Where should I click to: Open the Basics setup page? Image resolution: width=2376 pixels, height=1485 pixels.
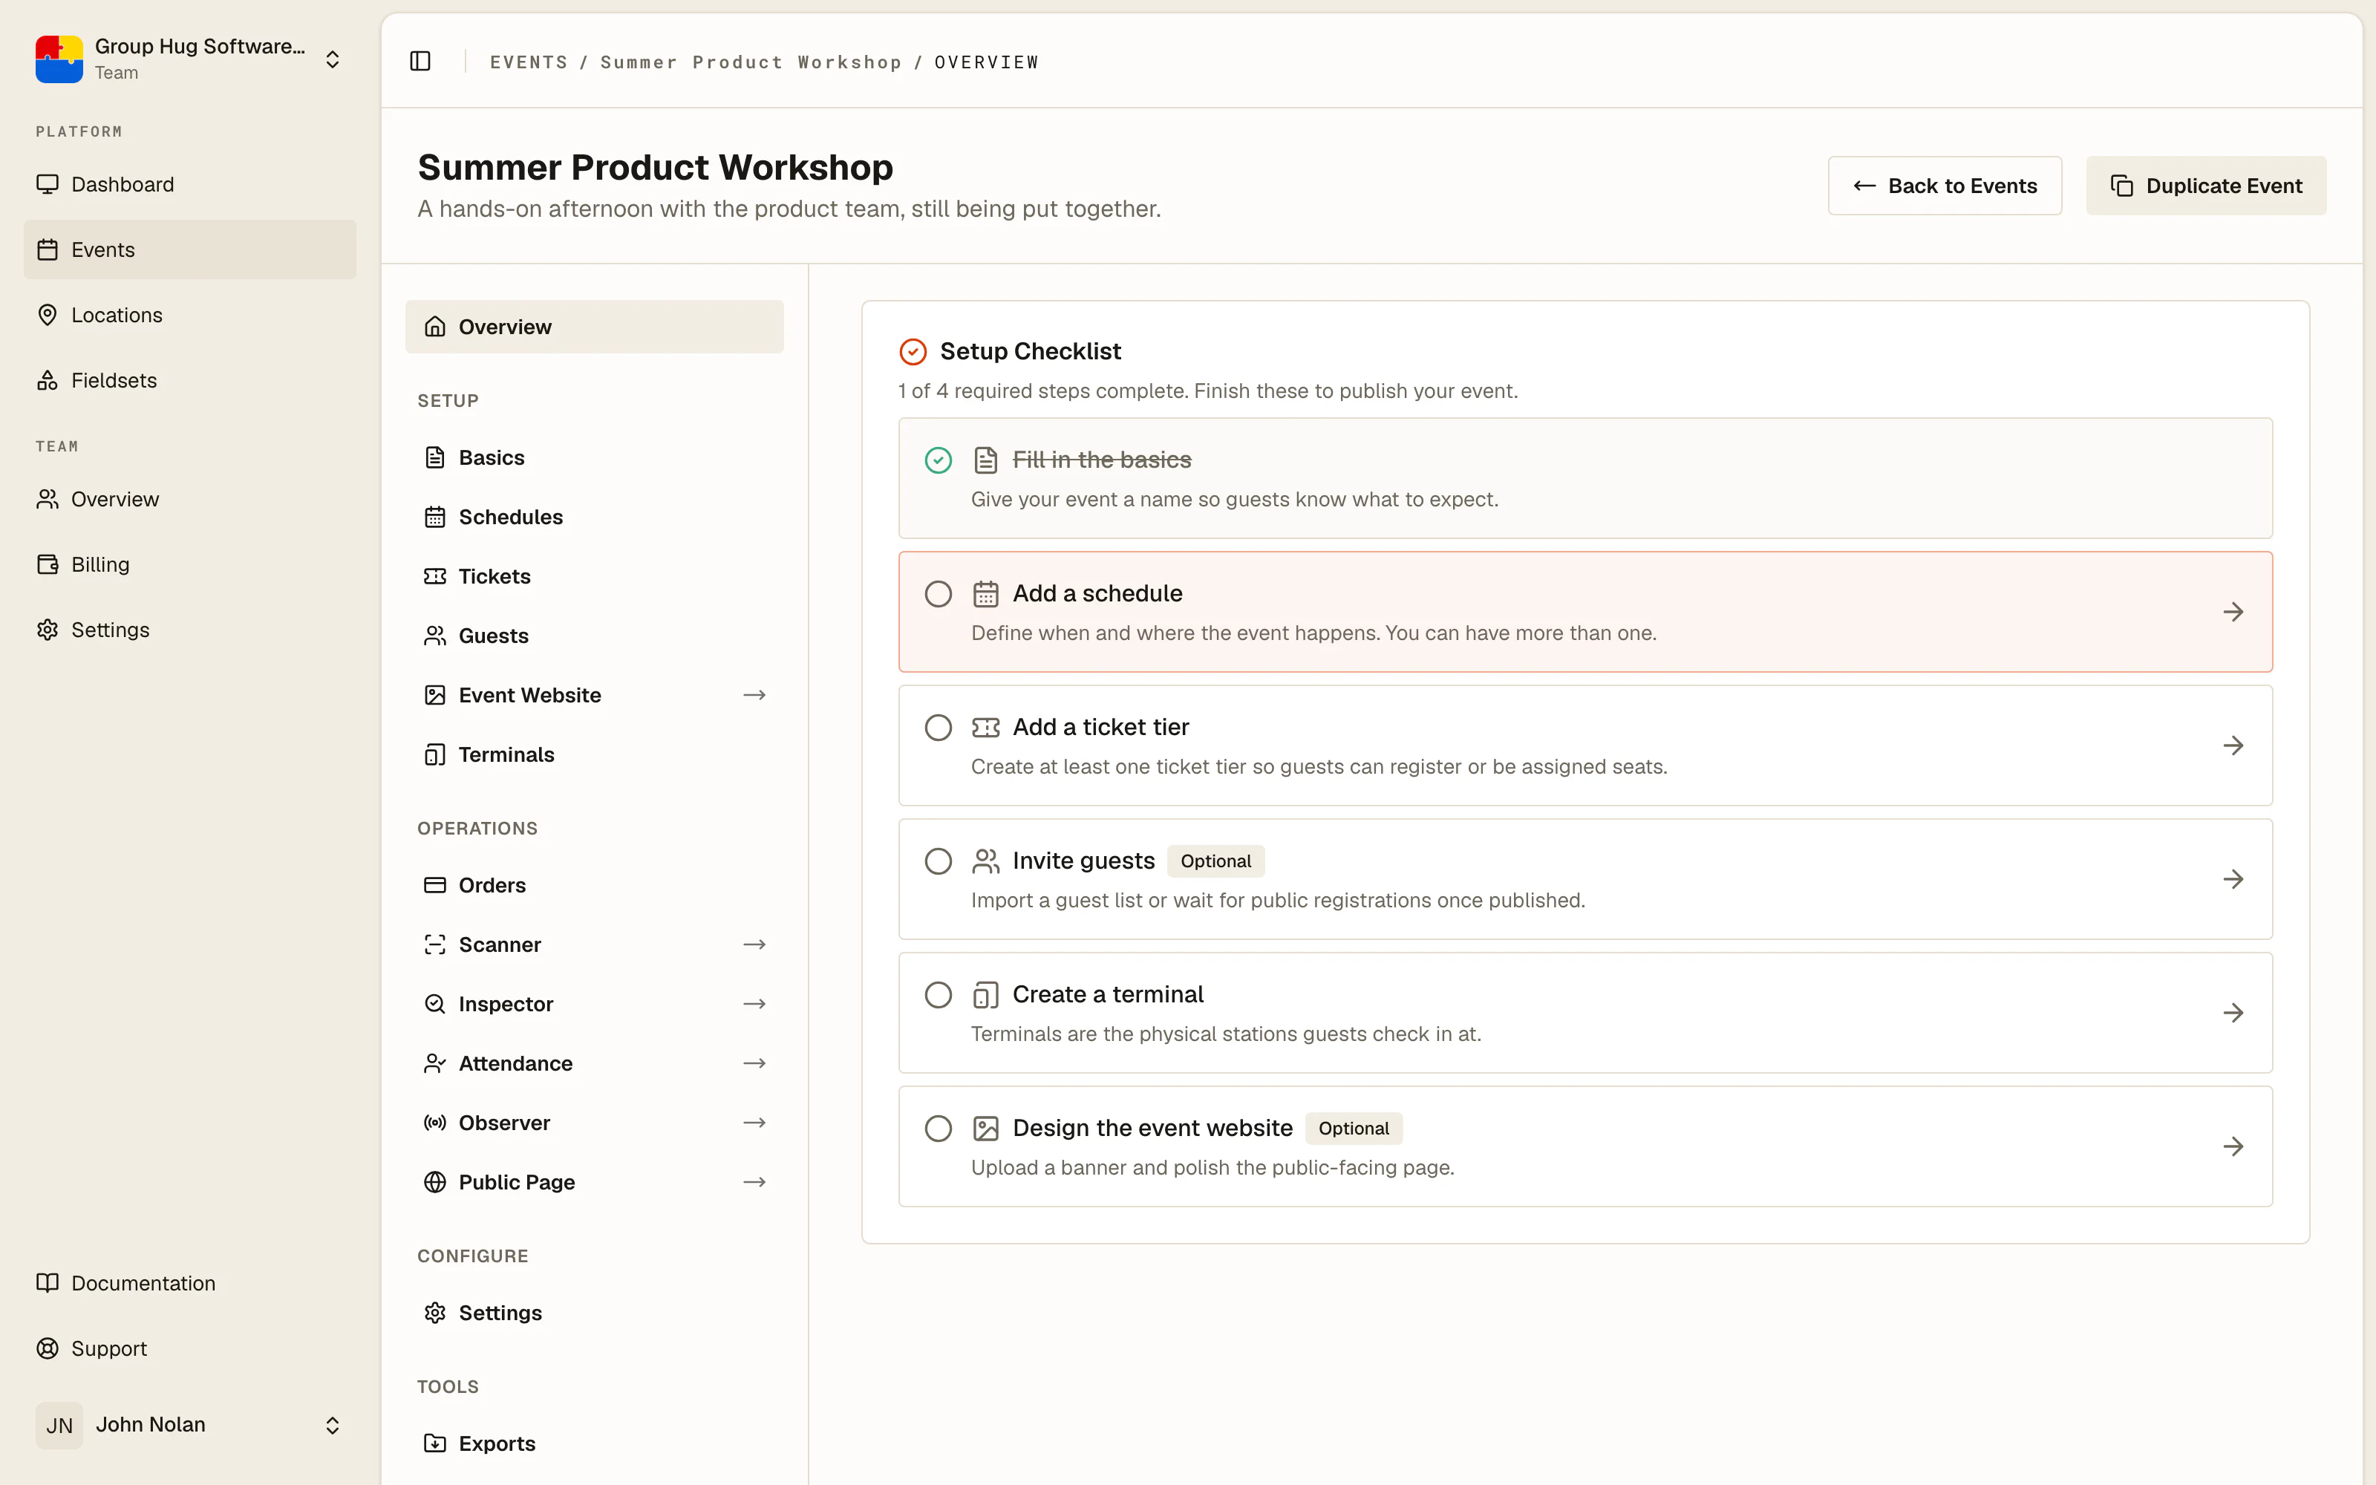point(594,457)
